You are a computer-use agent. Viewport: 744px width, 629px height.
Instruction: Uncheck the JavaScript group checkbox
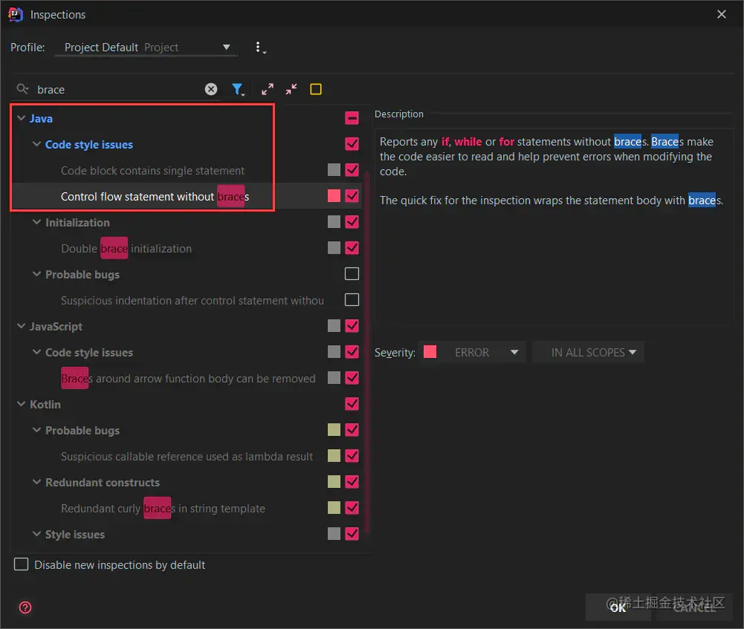click(x=352, y=325)
